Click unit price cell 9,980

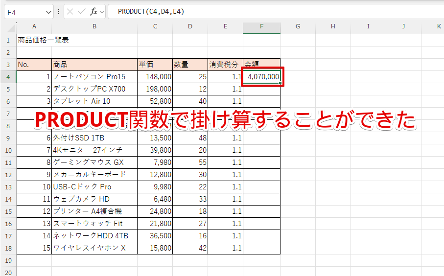[155, 187]
